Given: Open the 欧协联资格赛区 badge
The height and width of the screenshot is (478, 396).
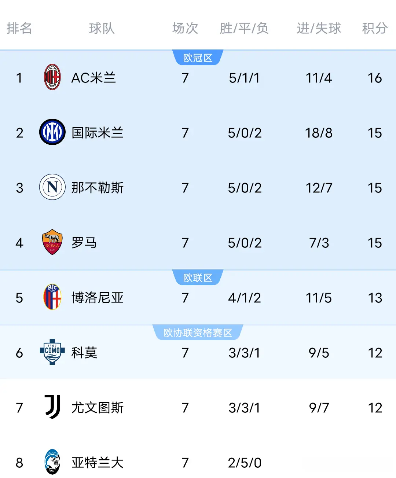Looking at the screenshot, I should point(198,332).
